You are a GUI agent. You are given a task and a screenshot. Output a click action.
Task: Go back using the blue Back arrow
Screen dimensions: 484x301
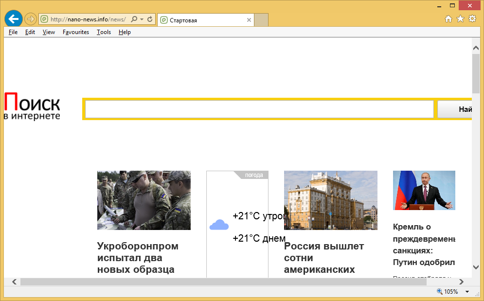(x=14, y=19)
